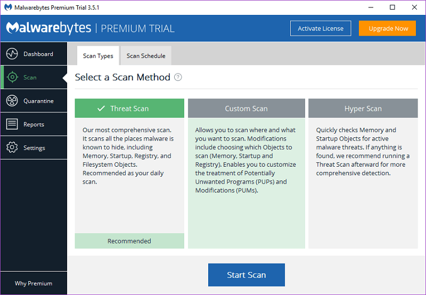Click the Hyper Scan description panel
The width and height of the screenshot is (426, 295).
[363, 183]
